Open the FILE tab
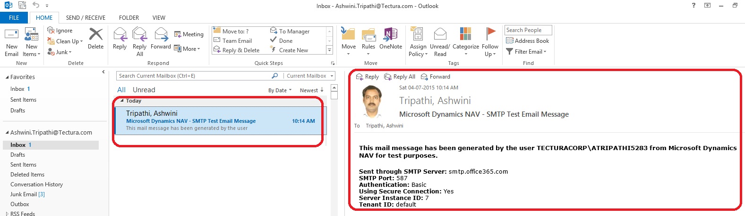The height and width of the screenshot is (216, 745). coord(14,18)
